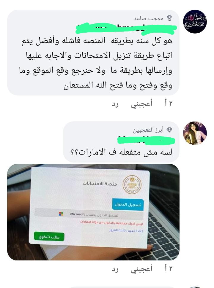Open the attached منصة الامتحانات photo
The width and height of the screenshot is (214, 288).
pos(93,212)
